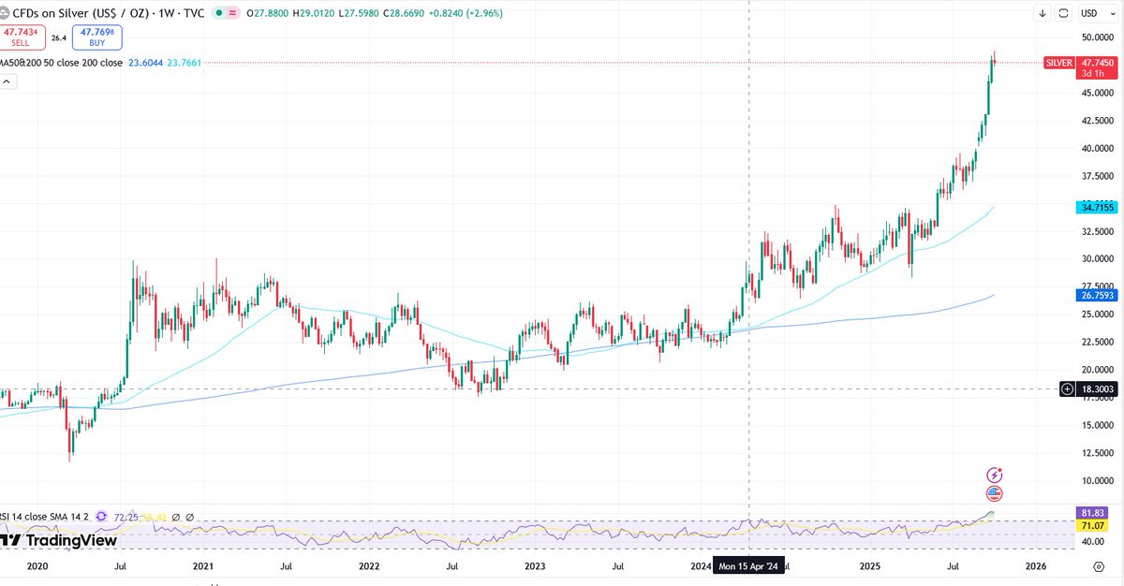Click the 2020 label on the time axis

(x=37, y=566)
